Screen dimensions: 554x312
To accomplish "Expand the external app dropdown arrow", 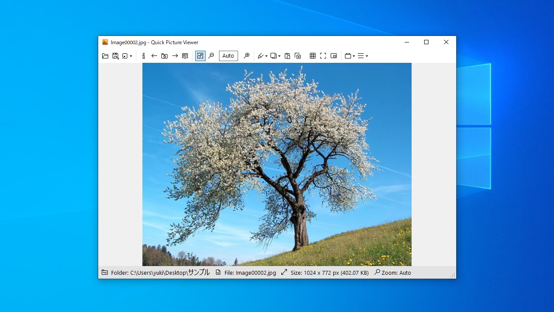I will pos(131,56).
